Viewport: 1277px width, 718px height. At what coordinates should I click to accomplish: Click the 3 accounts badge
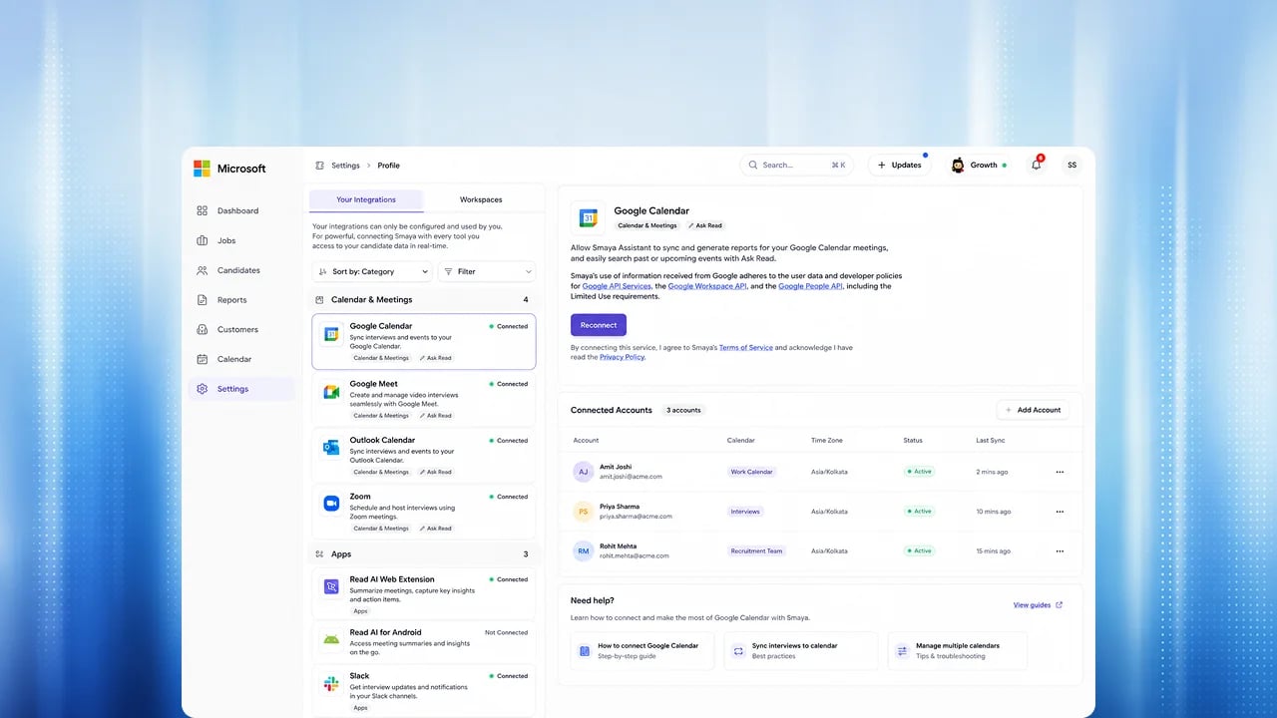point(684,410)
